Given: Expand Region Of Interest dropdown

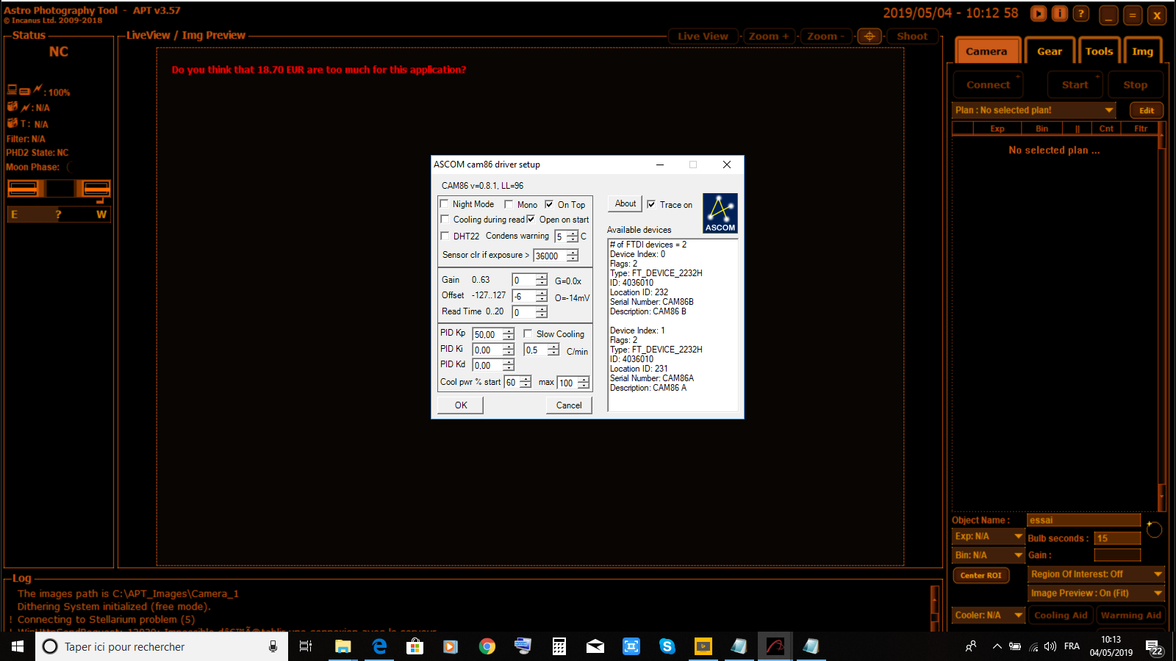Looking at the screenshot, I should point(1096,574).
